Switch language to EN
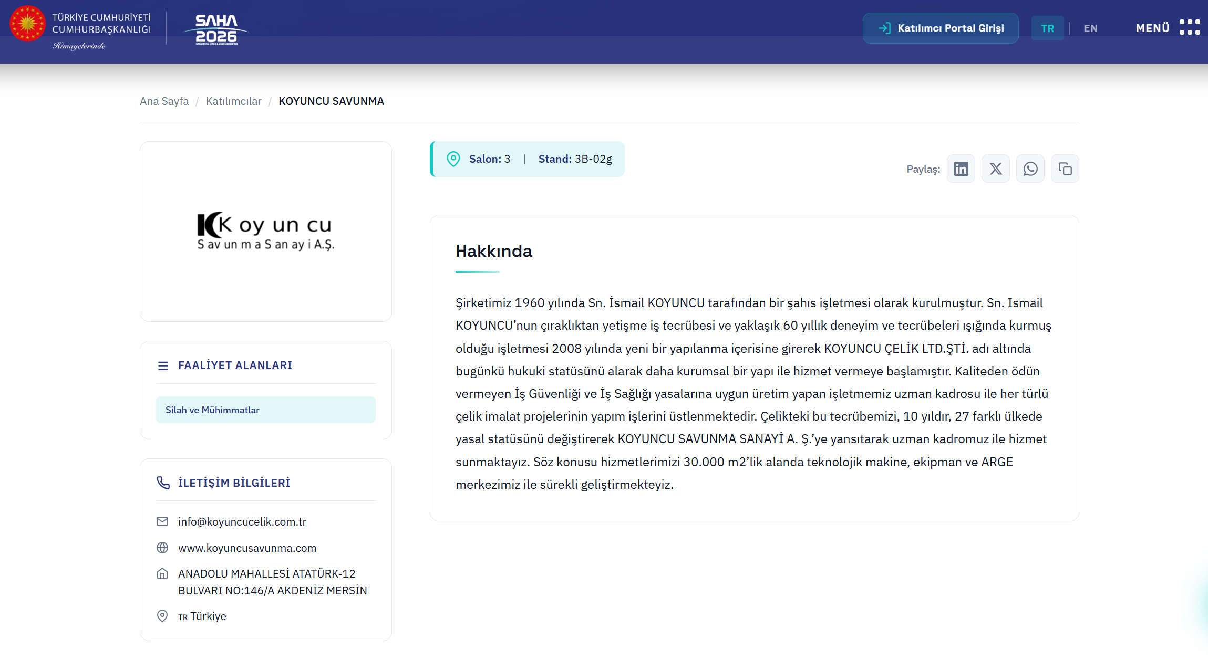The height and width of the screenshot is (670, 1208). [x=1090, y=28]
